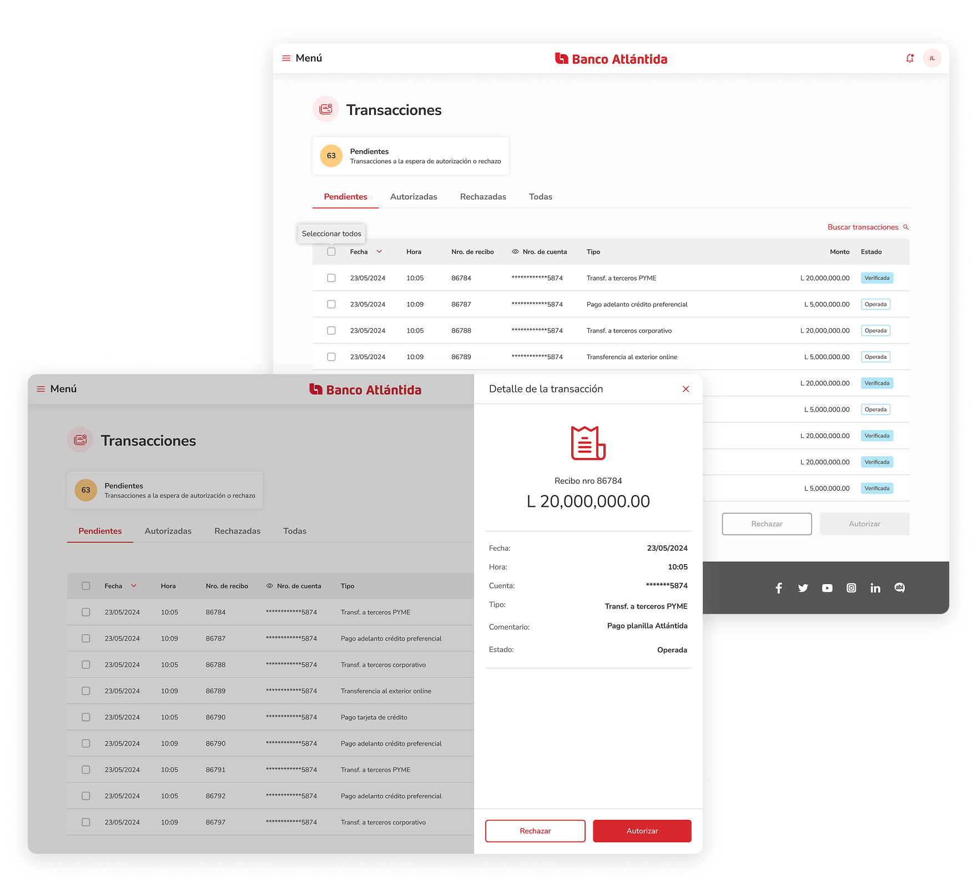Screen dimensions: 977x896
Task: Click the red Autorizar button
Action: tap(642, 831)
